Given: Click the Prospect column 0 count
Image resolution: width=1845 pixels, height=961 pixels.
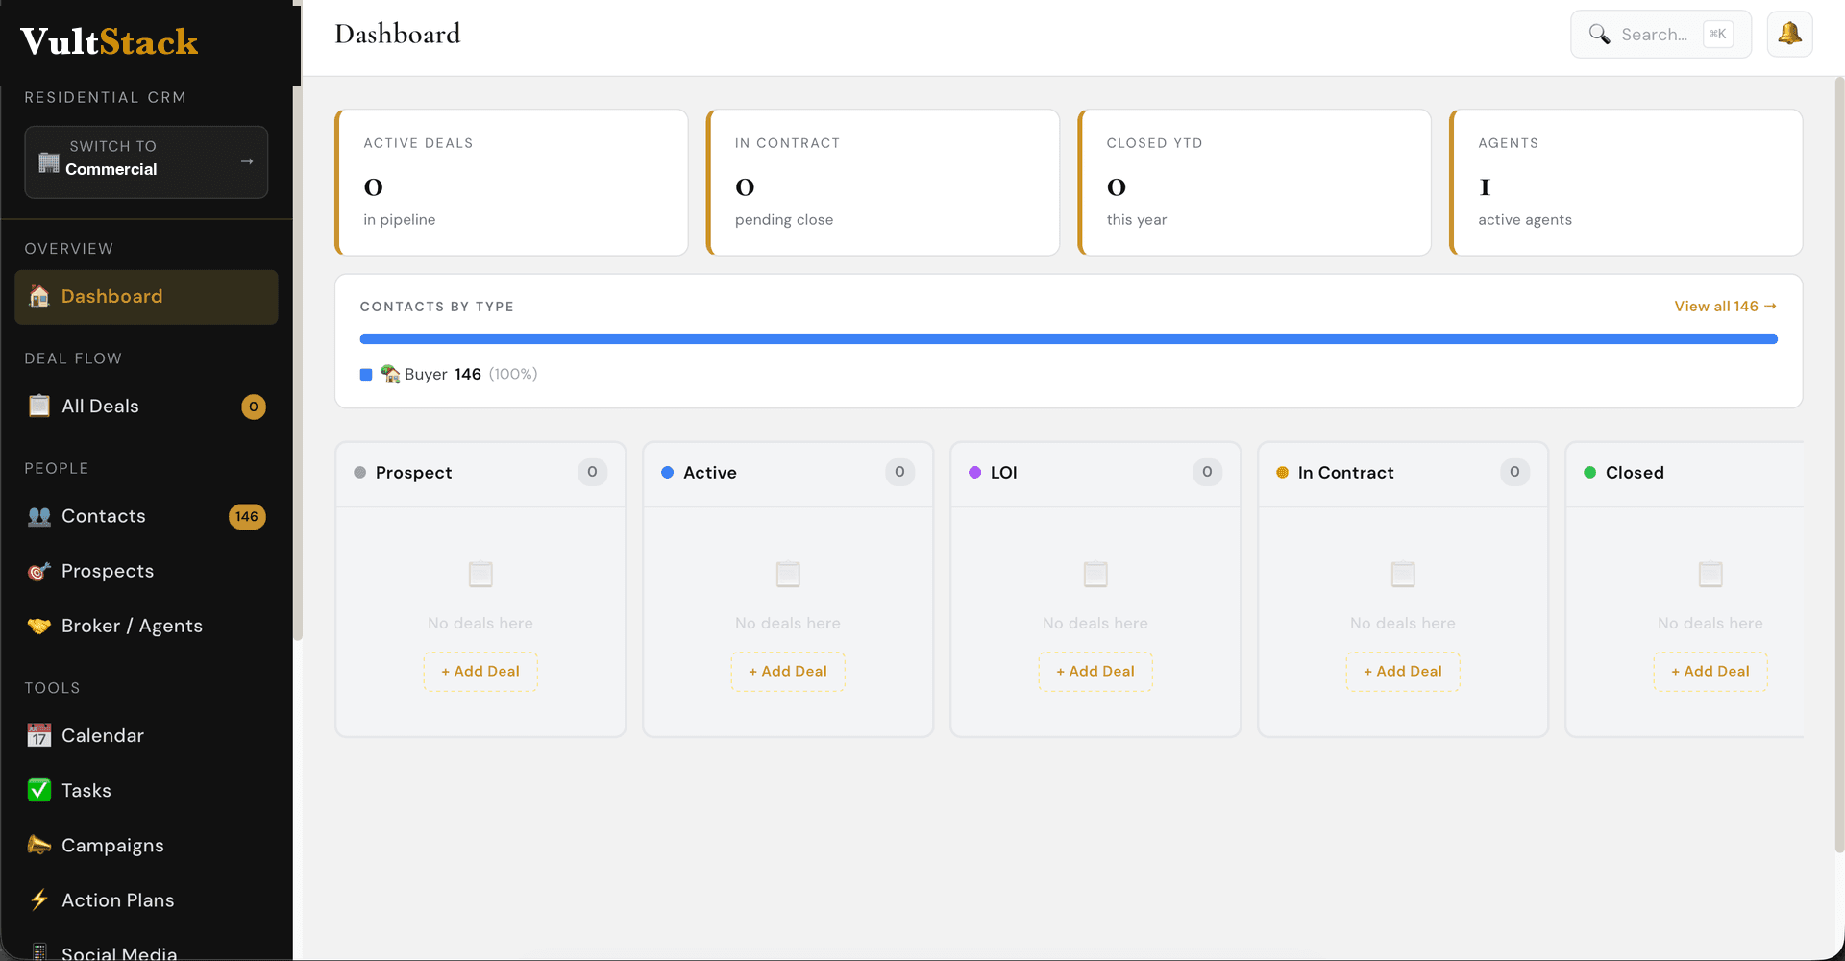Looking at the screenshot, I should (x=592, y=472).
